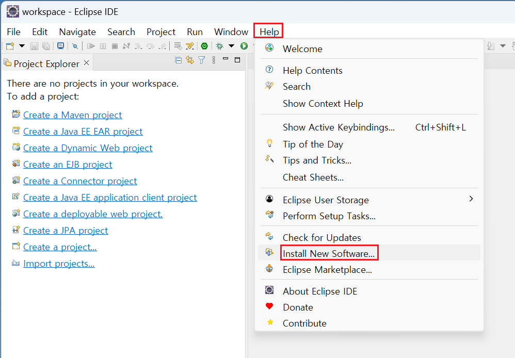
Task: Expand the Debug dropdown arrow in toolbar
Action: [231, 46]
